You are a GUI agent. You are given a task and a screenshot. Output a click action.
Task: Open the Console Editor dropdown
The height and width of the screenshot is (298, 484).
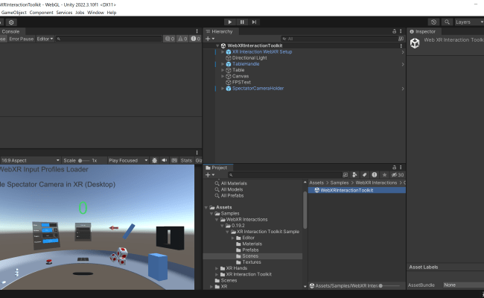coord(45,39)
